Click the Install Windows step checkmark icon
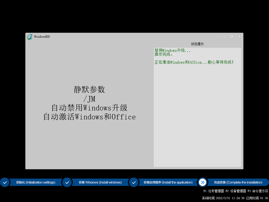 tap(67, 183)
